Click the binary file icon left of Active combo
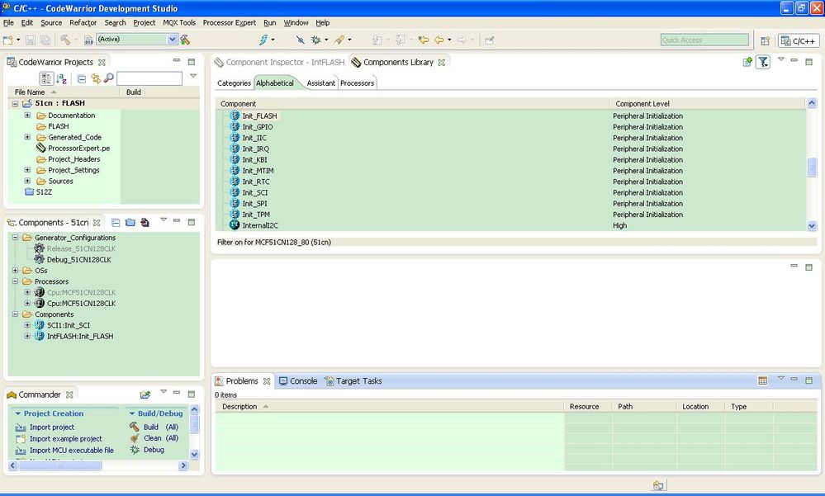 tap(88, 40)
